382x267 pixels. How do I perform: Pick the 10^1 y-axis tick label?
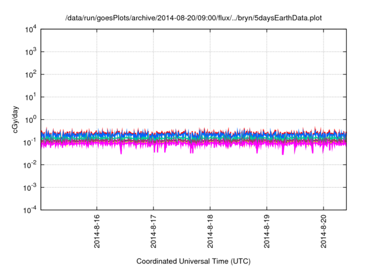point(31,97)
